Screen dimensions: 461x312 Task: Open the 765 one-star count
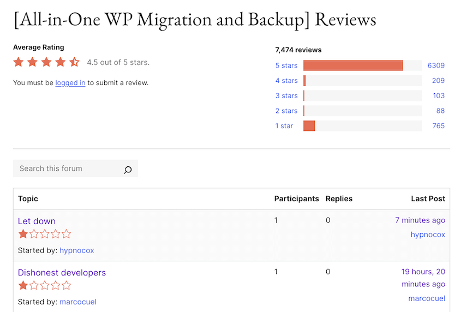coord(439,126)
